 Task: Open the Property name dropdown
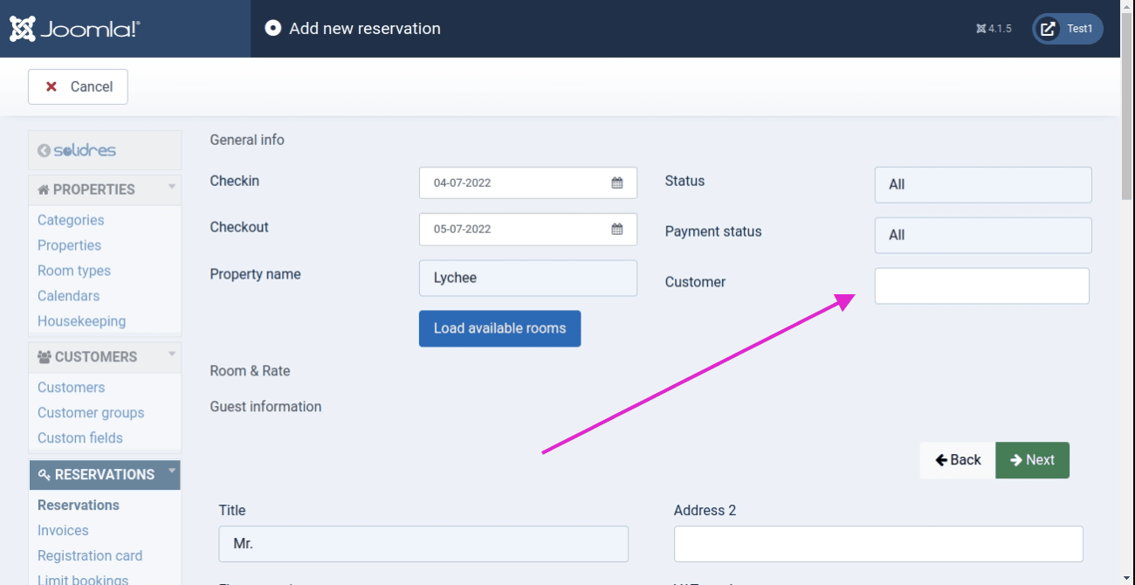click(x=527, y=278)
